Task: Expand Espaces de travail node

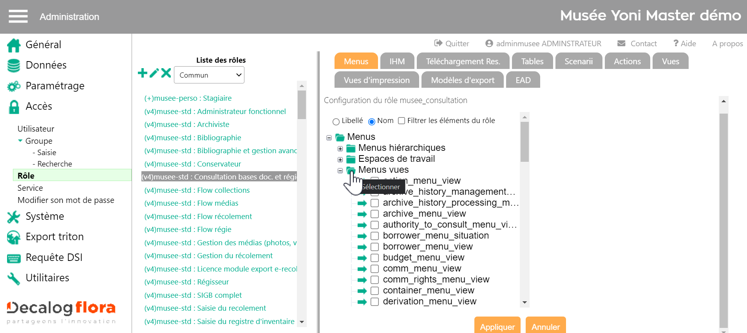Action: pyautogui.click(x=340, y=159)
